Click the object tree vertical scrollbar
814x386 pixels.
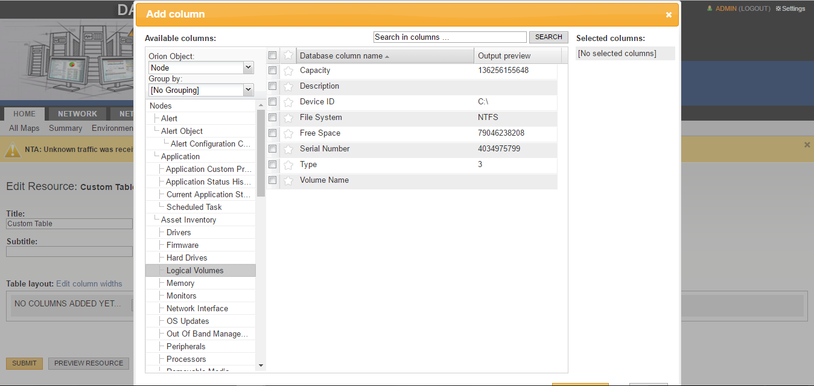click(x=261, y=153)
